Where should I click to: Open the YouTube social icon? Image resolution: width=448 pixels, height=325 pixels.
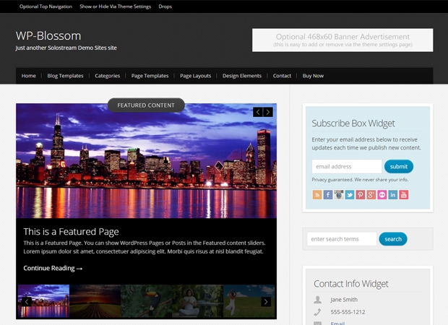tap(404, 195)
